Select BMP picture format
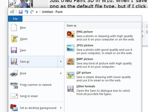Screen dimensions: 148x112 tap(103, 63)
